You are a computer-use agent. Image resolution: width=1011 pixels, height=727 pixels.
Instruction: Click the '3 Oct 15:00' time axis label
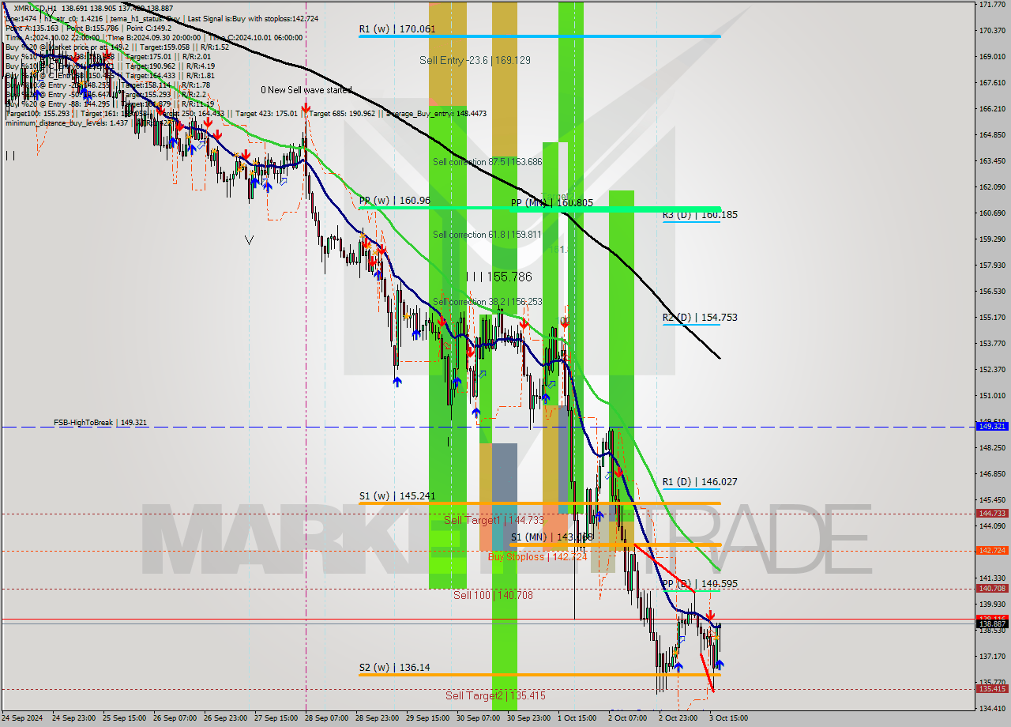pyautogui.click(x=727, y=719)
